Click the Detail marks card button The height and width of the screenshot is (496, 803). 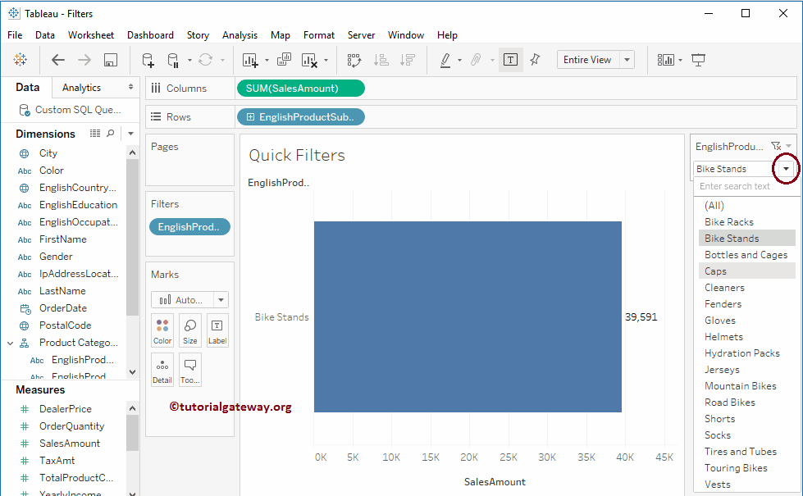pos(162,370)
